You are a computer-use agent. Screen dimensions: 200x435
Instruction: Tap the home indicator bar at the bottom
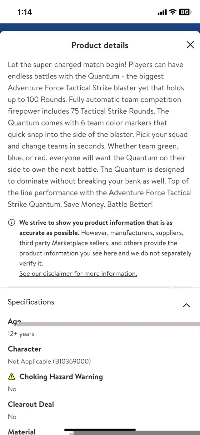tap(100, 430)
